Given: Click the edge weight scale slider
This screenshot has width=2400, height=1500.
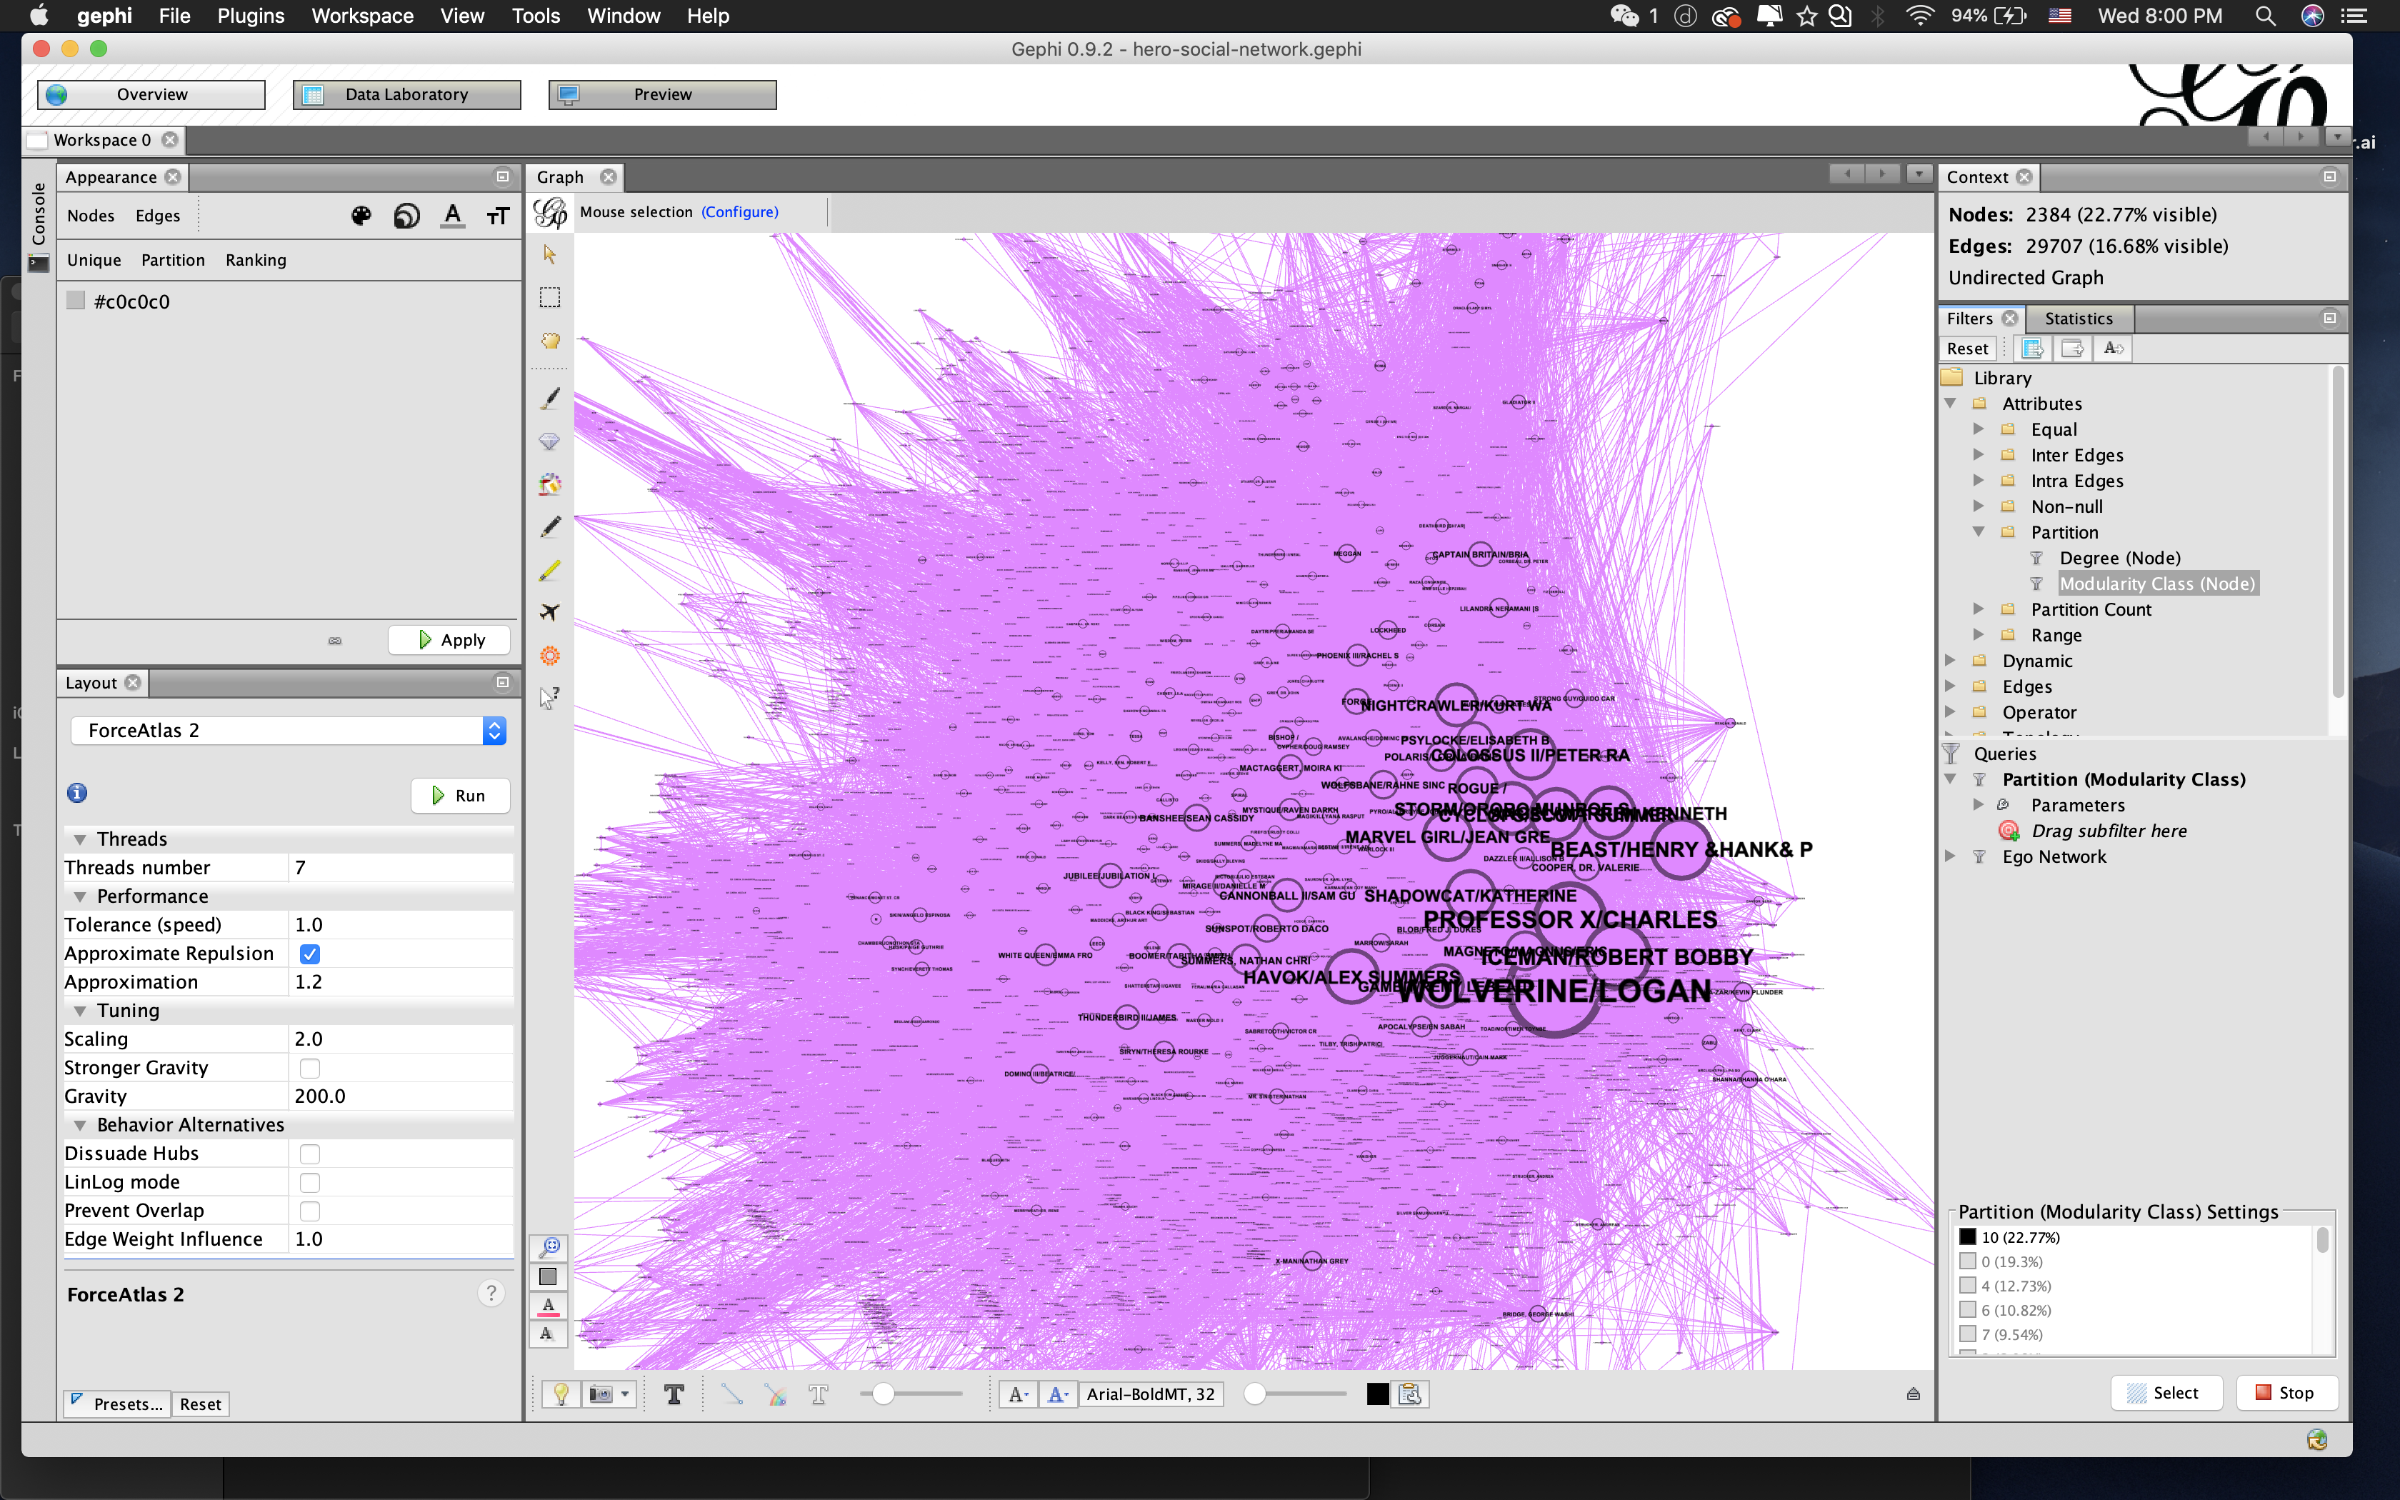Looking at the screenshot, I should coord(911,1394).
